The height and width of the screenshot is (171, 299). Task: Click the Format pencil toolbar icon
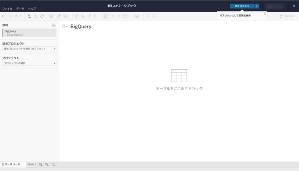119,16
